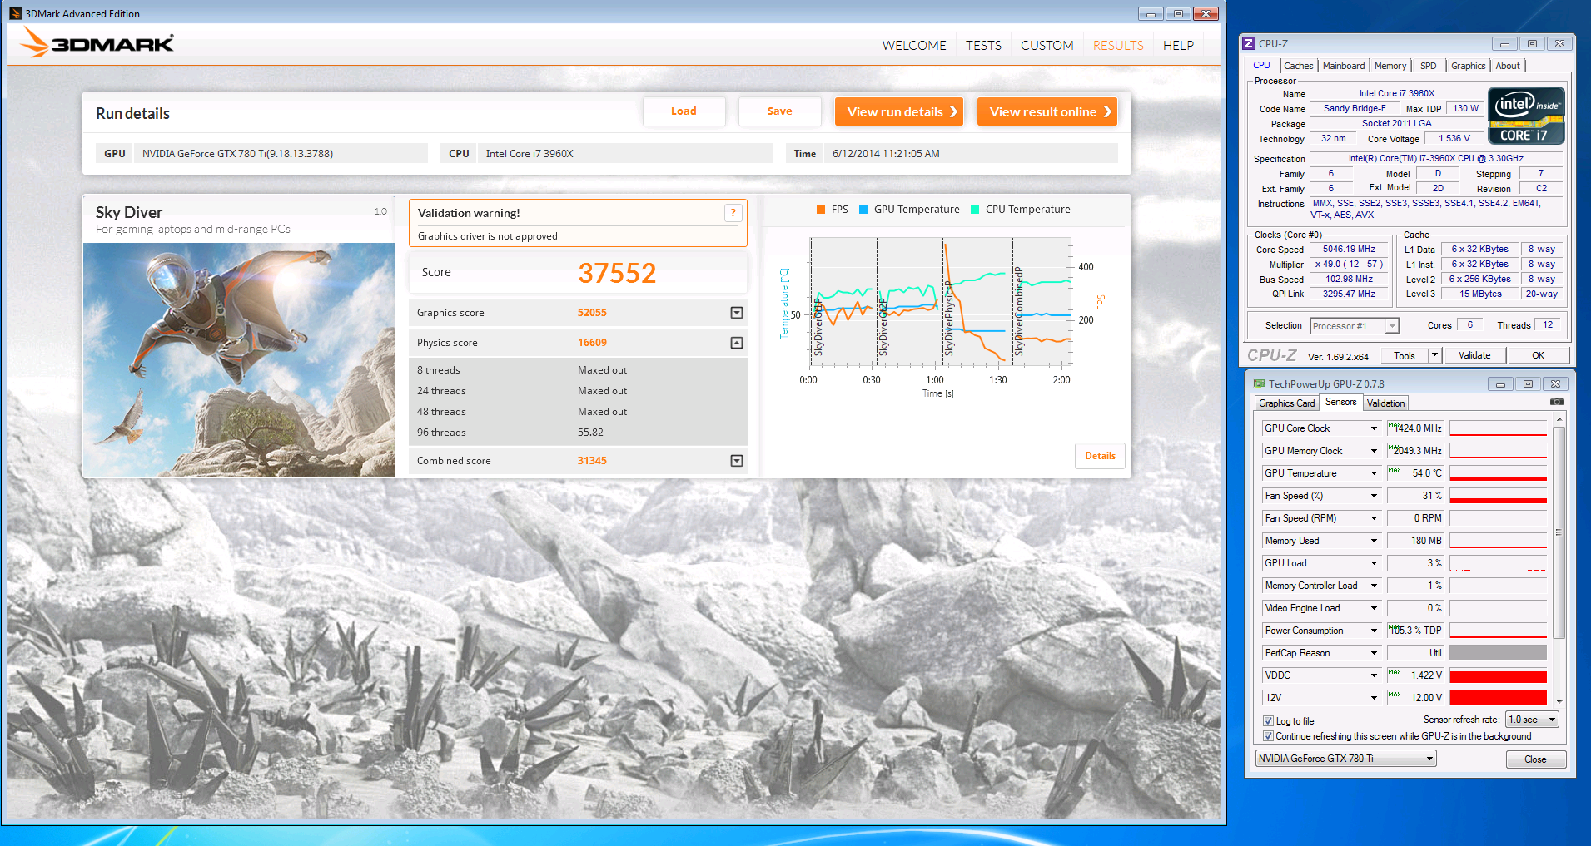The width and height of the screenshot is (1591, 846).
Task: Click the performance FPS chart area
Action: click(x=941, y=303)
